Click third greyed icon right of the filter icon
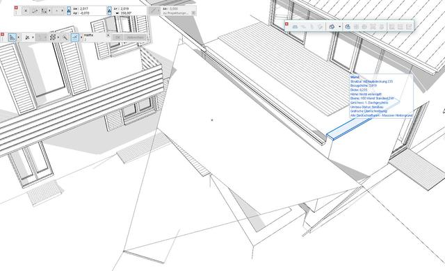The height and width of the screenshot is (271, 445). click(x=373, y=27)
